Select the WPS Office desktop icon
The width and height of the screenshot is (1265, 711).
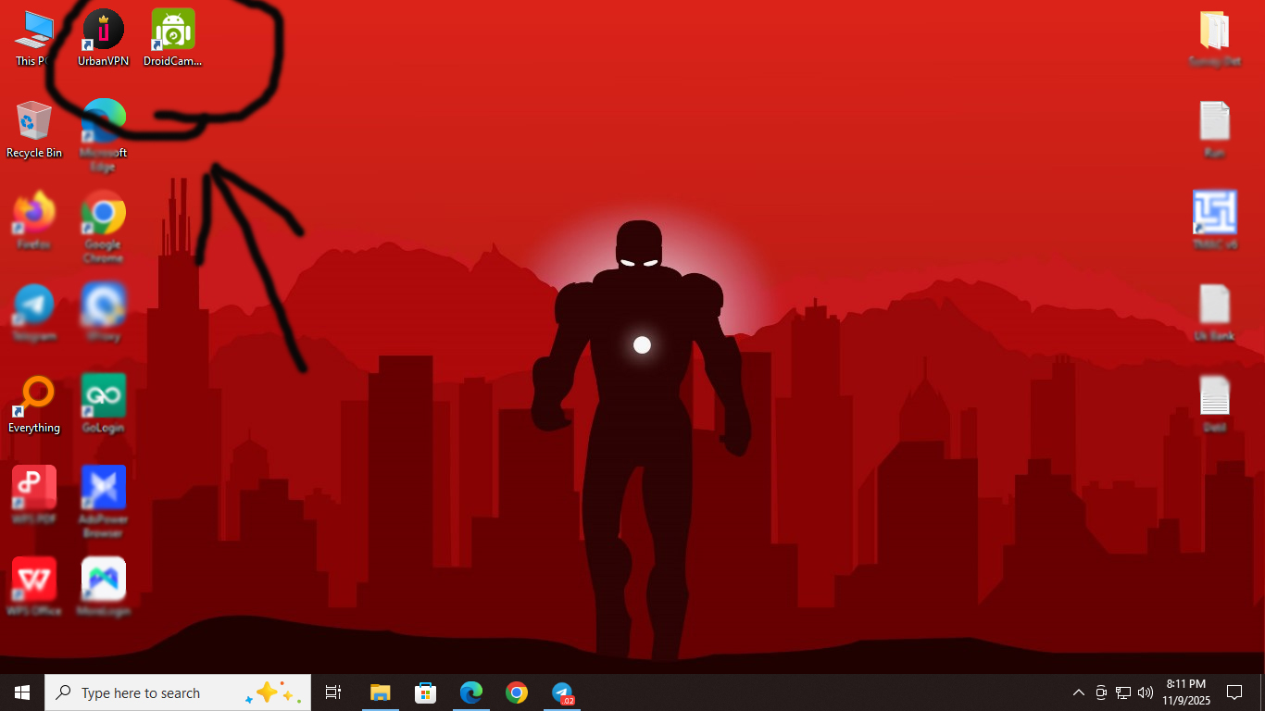[34, 580]
